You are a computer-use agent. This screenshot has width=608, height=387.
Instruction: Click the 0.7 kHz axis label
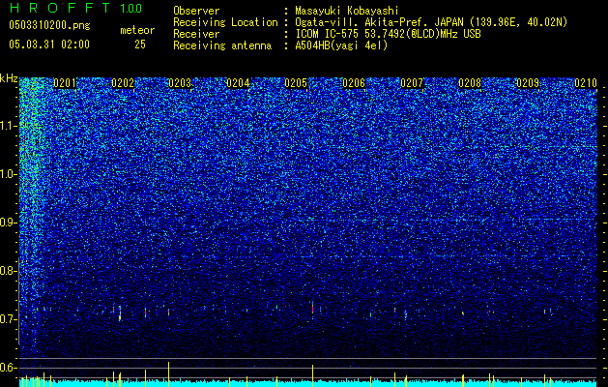click(8, 319)
